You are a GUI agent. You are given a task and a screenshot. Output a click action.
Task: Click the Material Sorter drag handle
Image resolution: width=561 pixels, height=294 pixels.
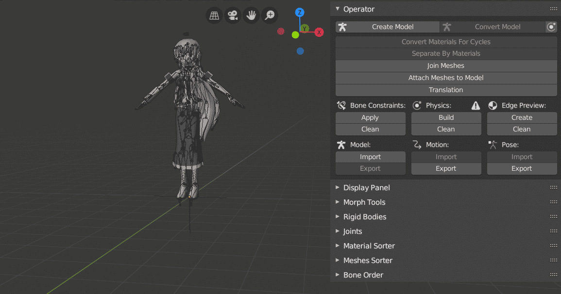tap(554, 245)
